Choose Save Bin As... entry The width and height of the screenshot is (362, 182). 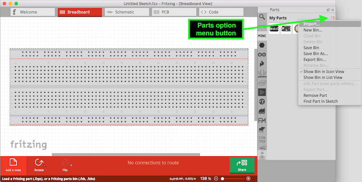click(330, 53)
